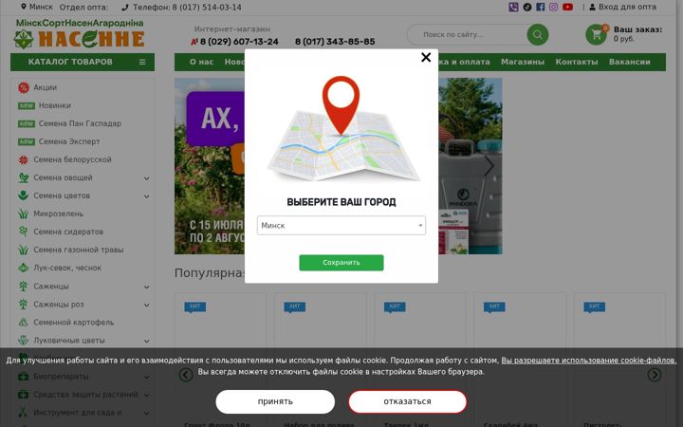Click the green search magnifier button
Viewport: 683px width, 427px height.
pyautogui.click(x=538, y=34)
